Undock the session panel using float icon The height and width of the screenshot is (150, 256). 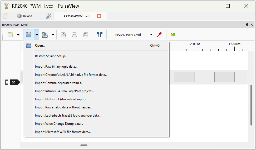pos(247,25)
